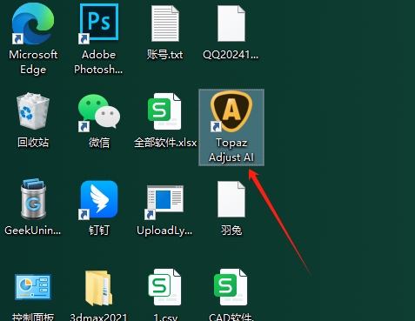The width and height of the screenshot is (415, 321).
Task: Click the '账号.txt' file name label
Action: [164, 55]
